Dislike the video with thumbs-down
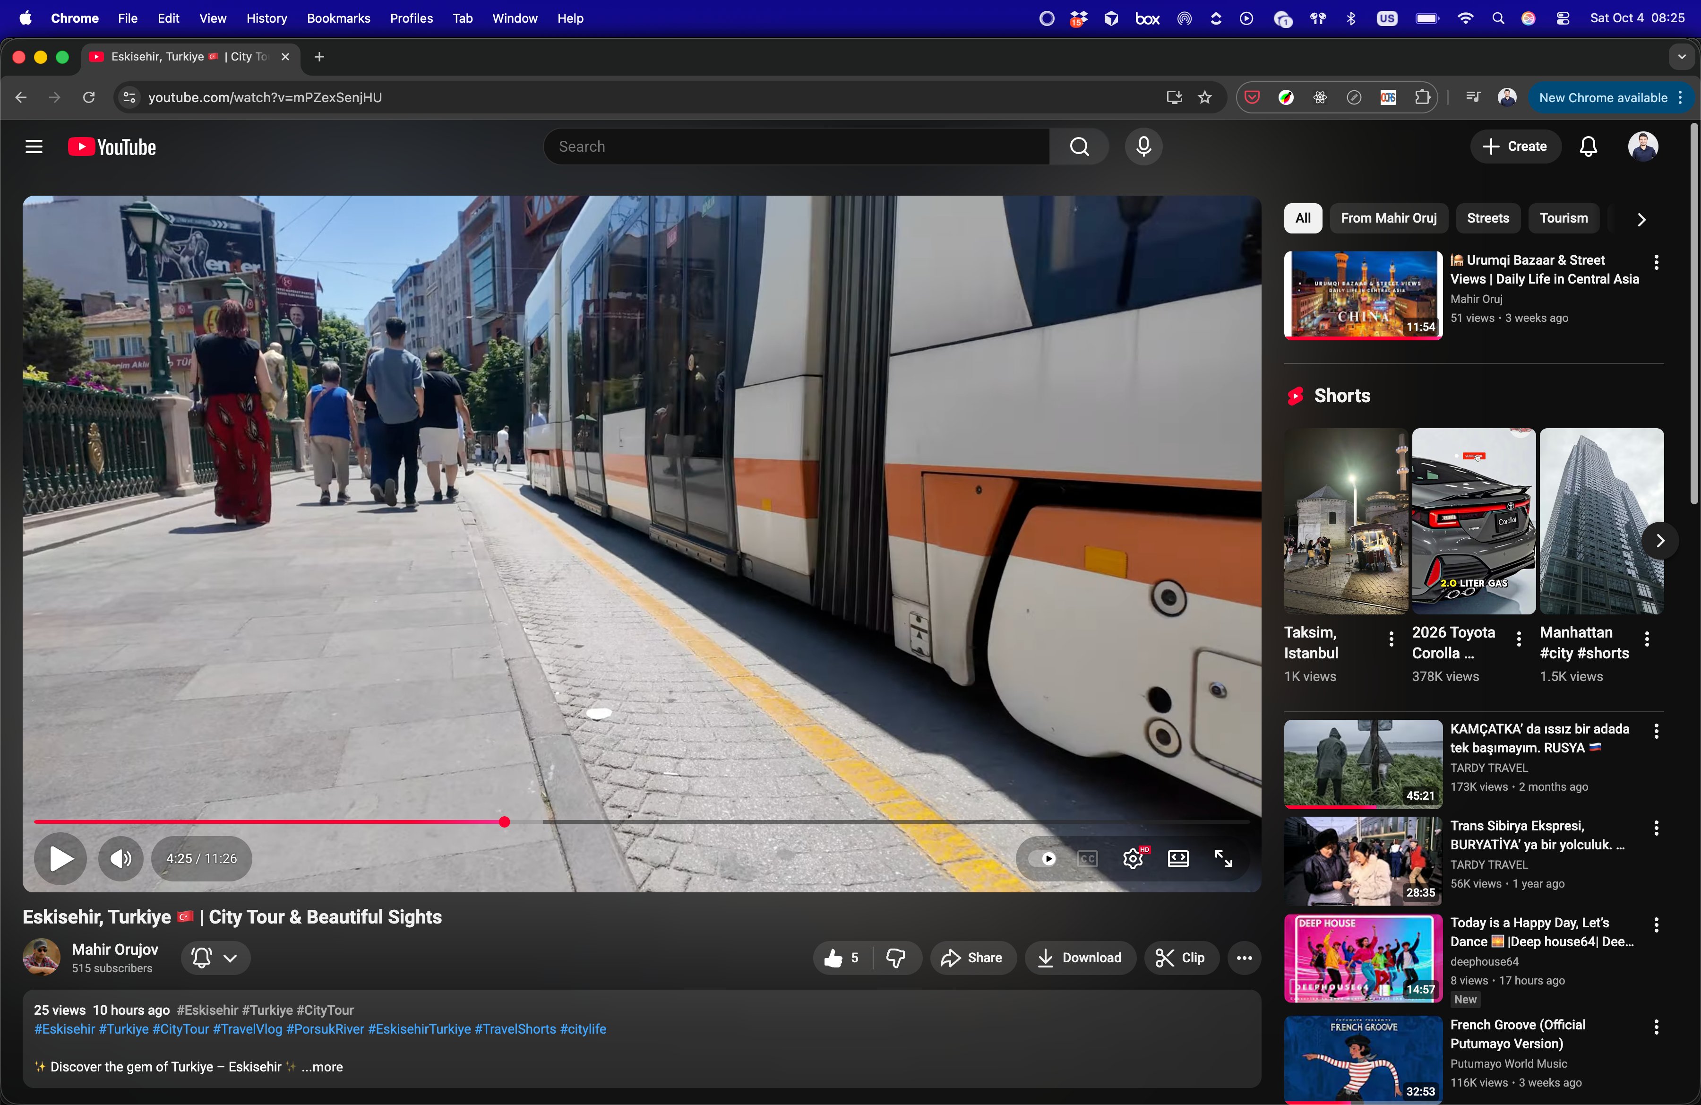 [896, 958]
